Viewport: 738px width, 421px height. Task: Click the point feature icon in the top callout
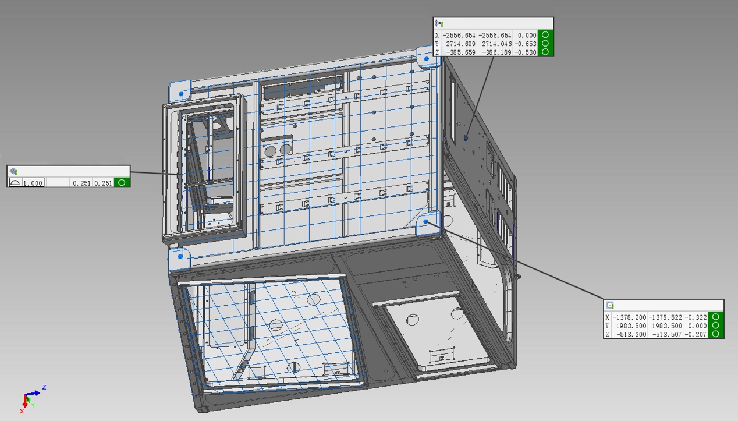point(439,24)
